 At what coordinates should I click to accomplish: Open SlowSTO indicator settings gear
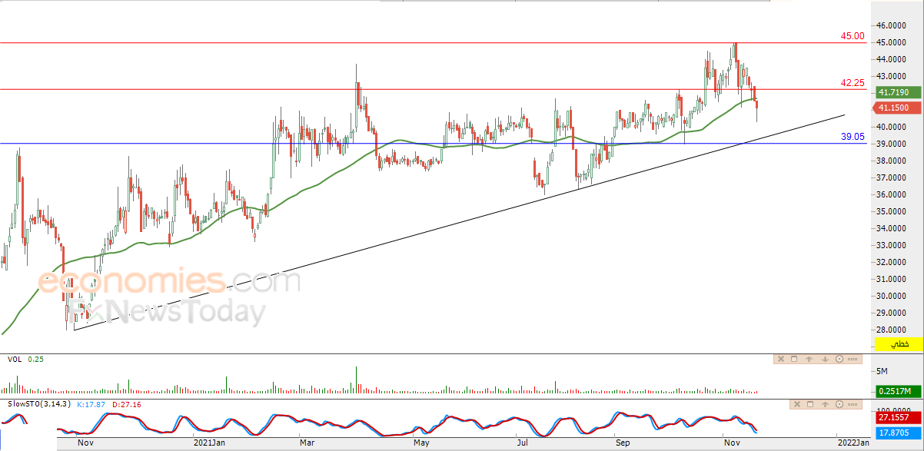pos(839,404)
